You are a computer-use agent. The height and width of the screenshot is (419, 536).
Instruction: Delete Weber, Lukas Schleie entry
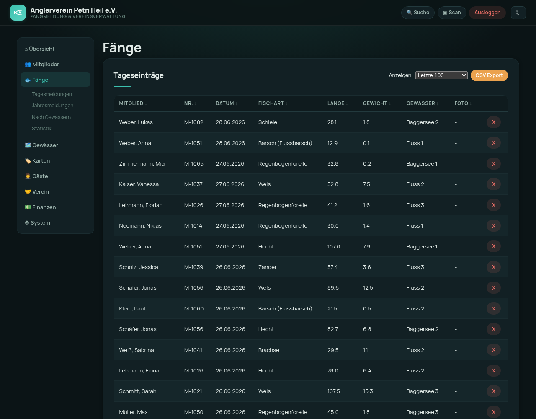tap(494, 122)
